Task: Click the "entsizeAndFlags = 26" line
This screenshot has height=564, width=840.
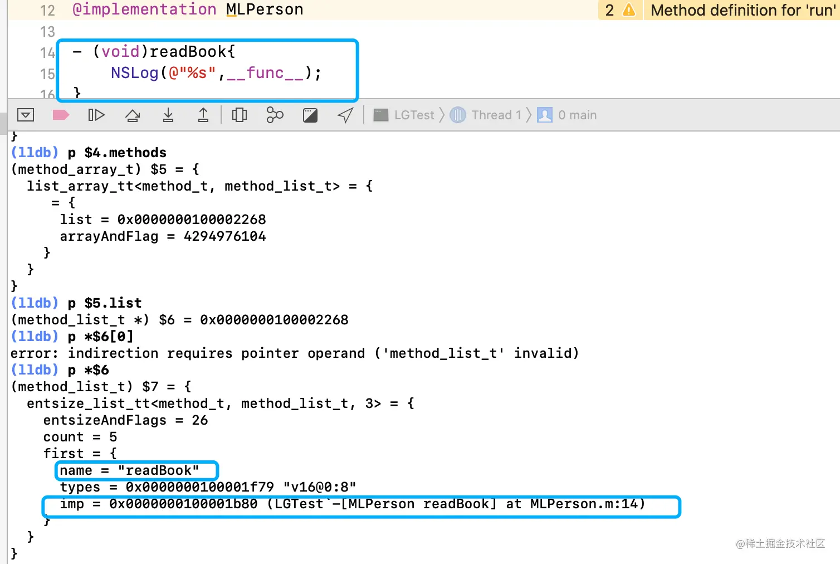Action: tap(125, 420)
